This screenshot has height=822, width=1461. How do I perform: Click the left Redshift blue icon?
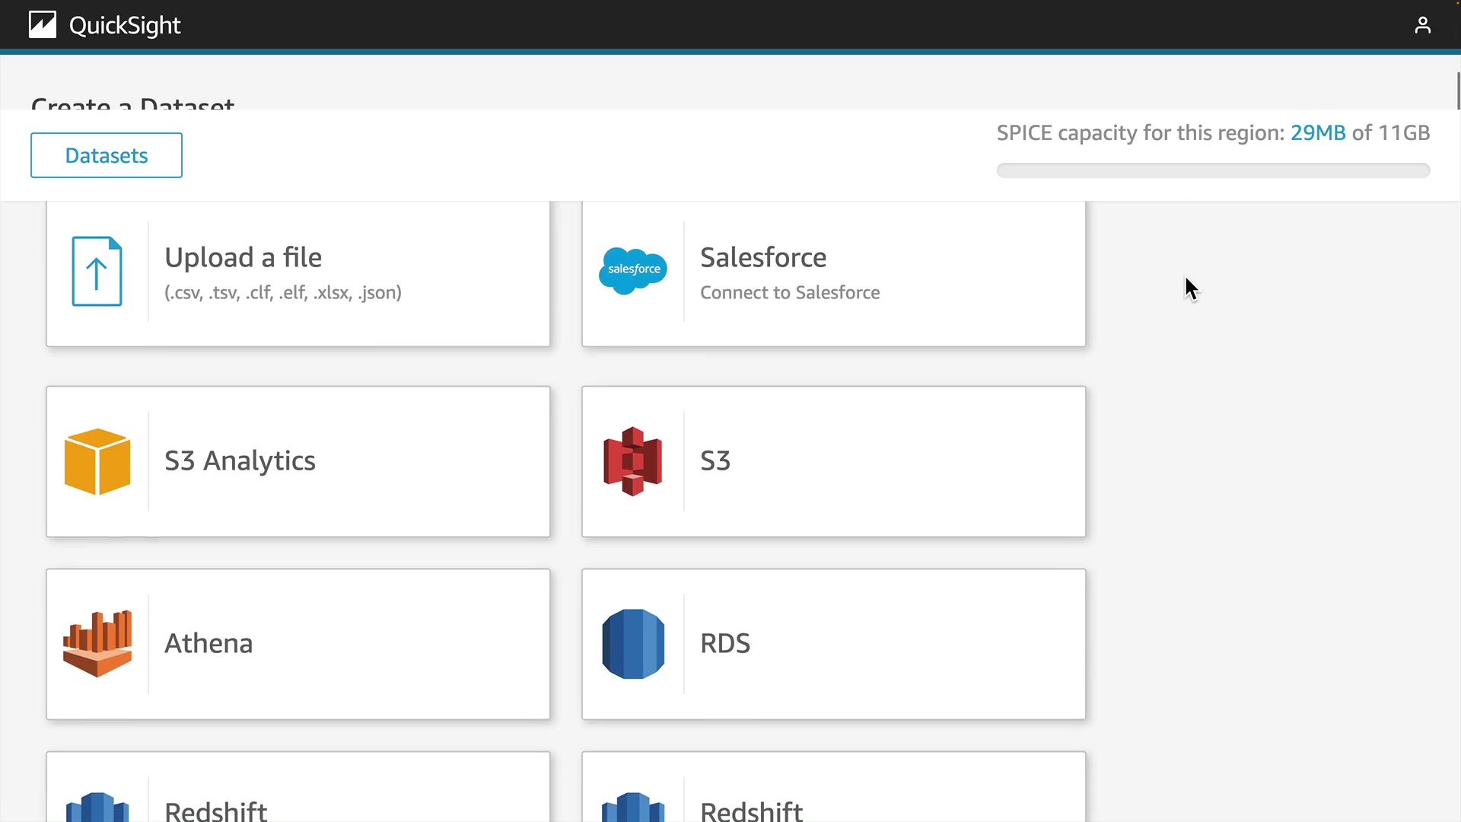tap(97, 807)
